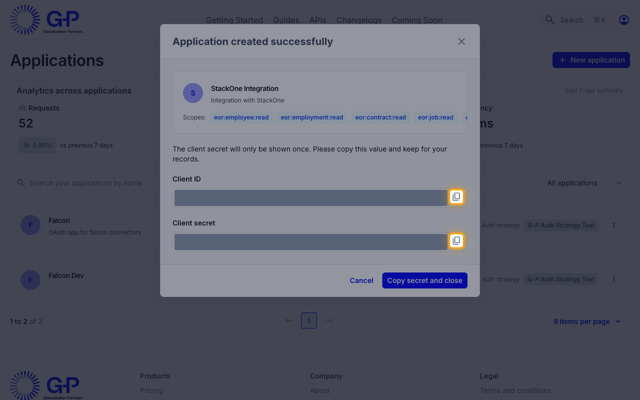
Task: Click the header Search box
Action: point(576,20)
